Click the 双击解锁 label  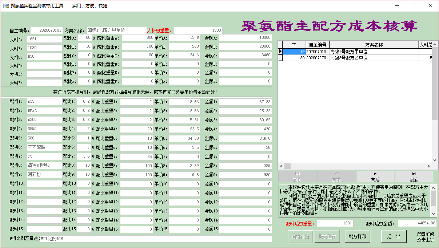coord(426,234)
